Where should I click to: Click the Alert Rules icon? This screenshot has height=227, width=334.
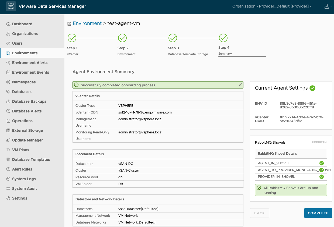click(x=8, y=169)
